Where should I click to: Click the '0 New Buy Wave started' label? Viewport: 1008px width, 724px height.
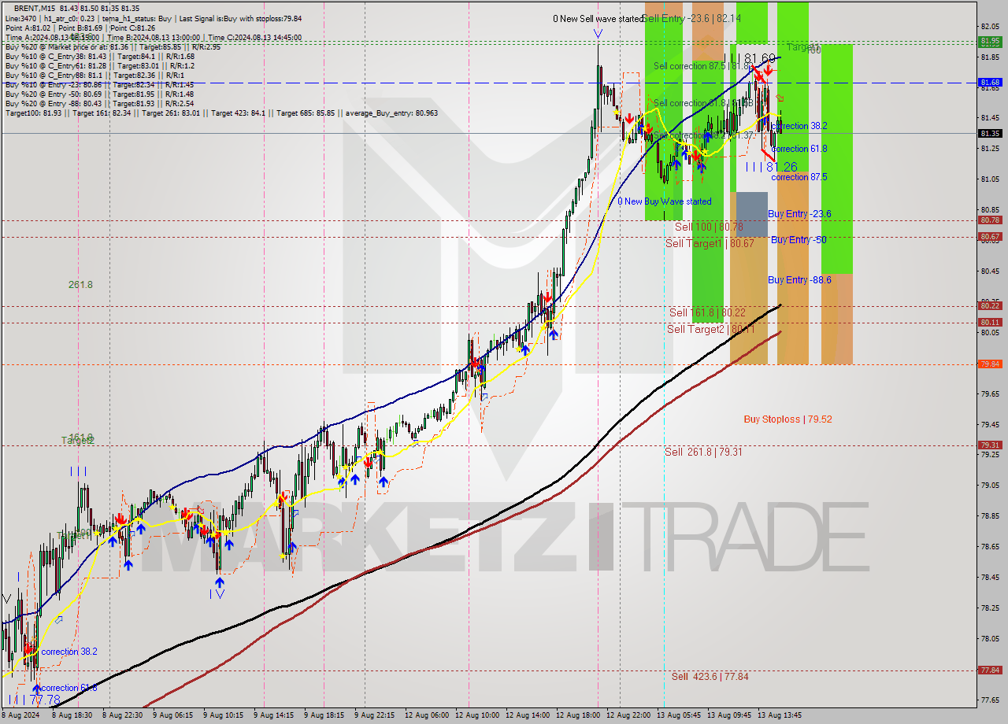665,201
